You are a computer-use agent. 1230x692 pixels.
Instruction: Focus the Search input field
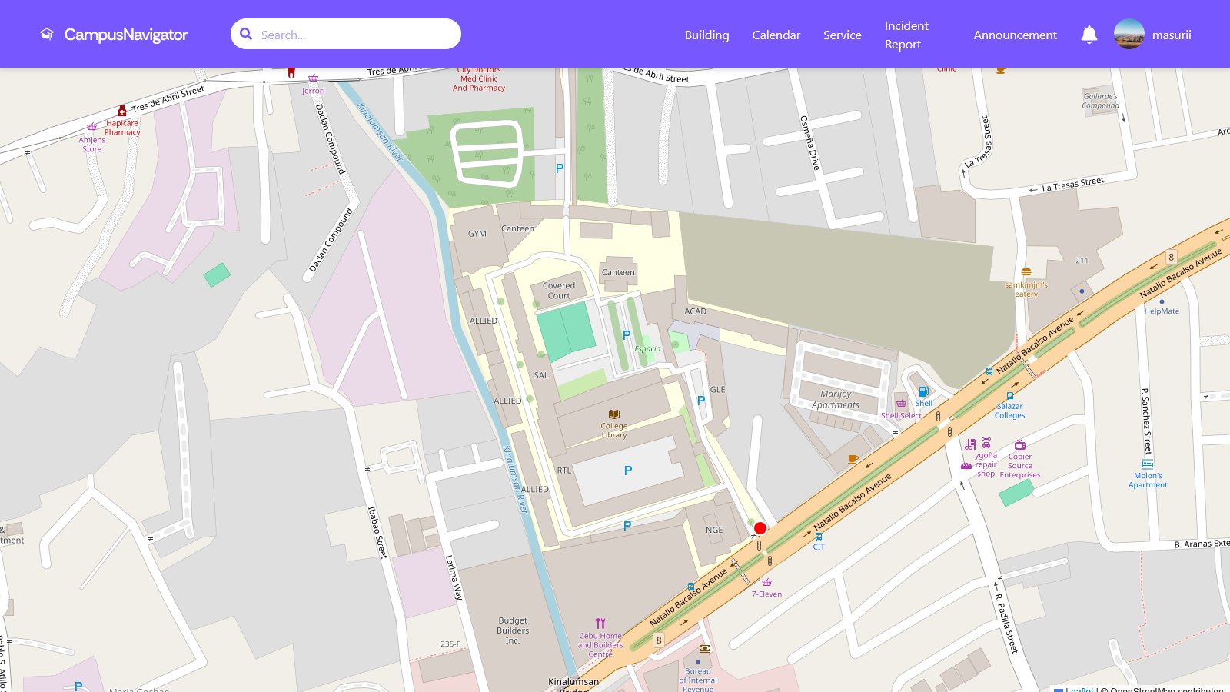click(x=346, y=34)
